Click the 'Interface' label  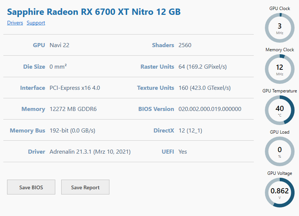point(33,88)
